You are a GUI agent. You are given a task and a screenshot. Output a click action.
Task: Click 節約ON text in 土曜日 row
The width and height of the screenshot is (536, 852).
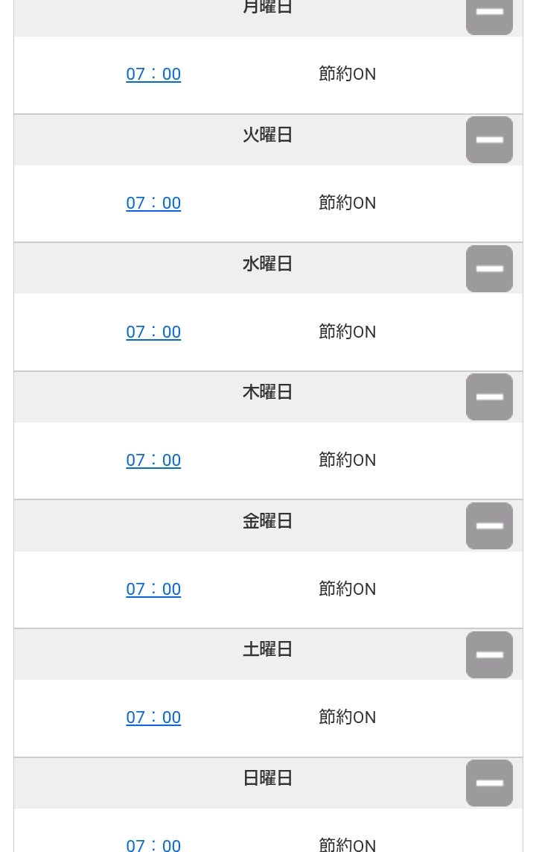(x=347, y=717)
